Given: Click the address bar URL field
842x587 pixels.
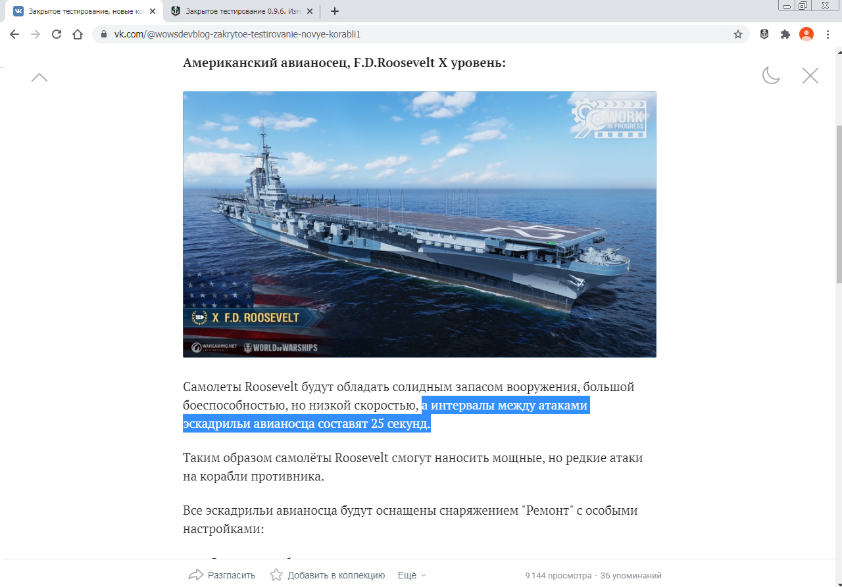Looking at the screenshot, I should (421, 34).
